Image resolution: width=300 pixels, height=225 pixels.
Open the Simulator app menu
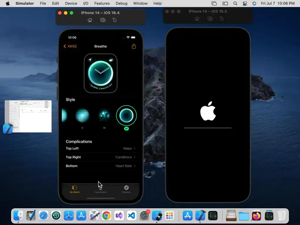tap(25, 4)
